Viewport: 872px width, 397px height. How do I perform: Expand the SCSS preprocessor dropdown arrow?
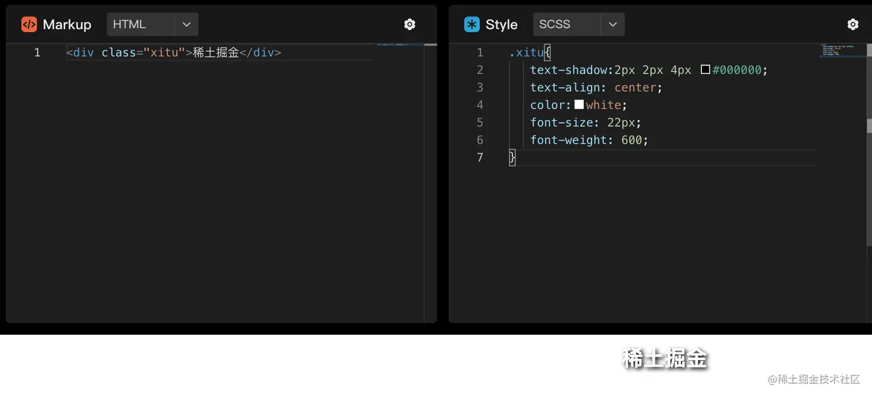[x=612, y=24]
